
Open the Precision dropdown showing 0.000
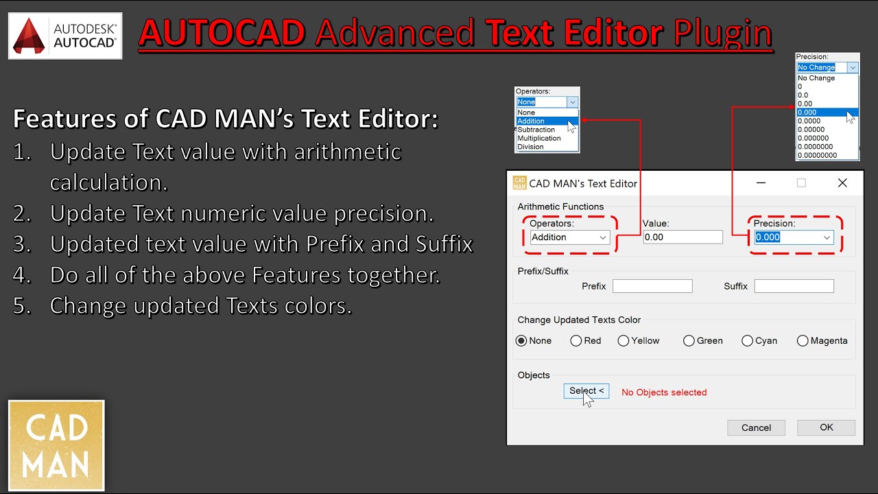pyautogui.click(x=794, y=237)
